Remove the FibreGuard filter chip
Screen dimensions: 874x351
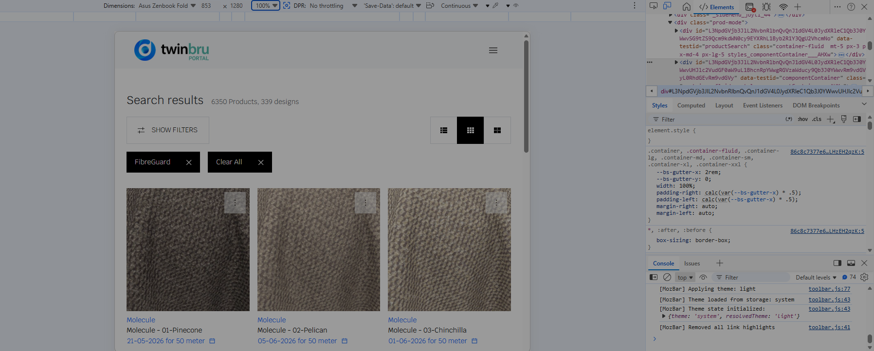[189, 162]
